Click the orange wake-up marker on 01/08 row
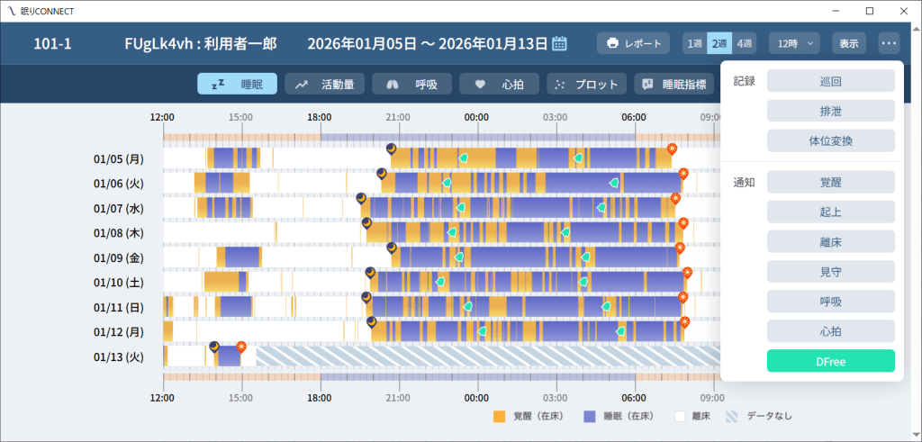922x442 pixels. click(682, 223)
